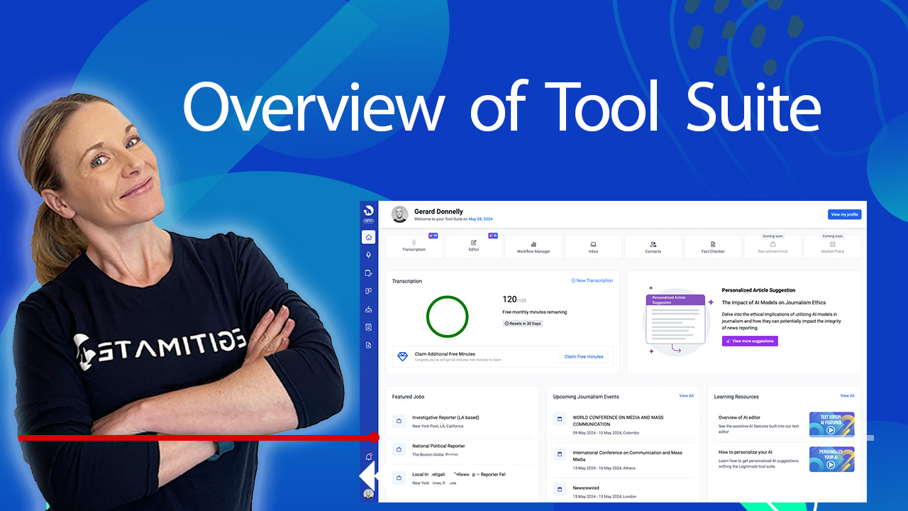Open the editor pencil icon in the sidebar
The image size is (908, 511).
click(x=368, y=273)
